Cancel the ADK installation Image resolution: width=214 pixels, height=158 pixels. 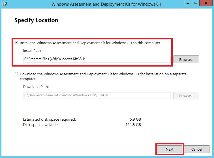click(x=196, y=149)
